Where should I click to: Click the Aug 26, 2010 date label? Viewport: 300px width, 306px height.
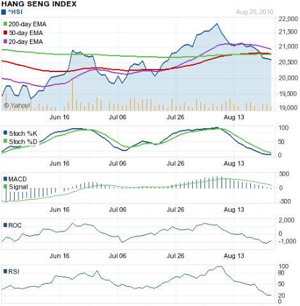pyautogui.click(x=255, y=12)
